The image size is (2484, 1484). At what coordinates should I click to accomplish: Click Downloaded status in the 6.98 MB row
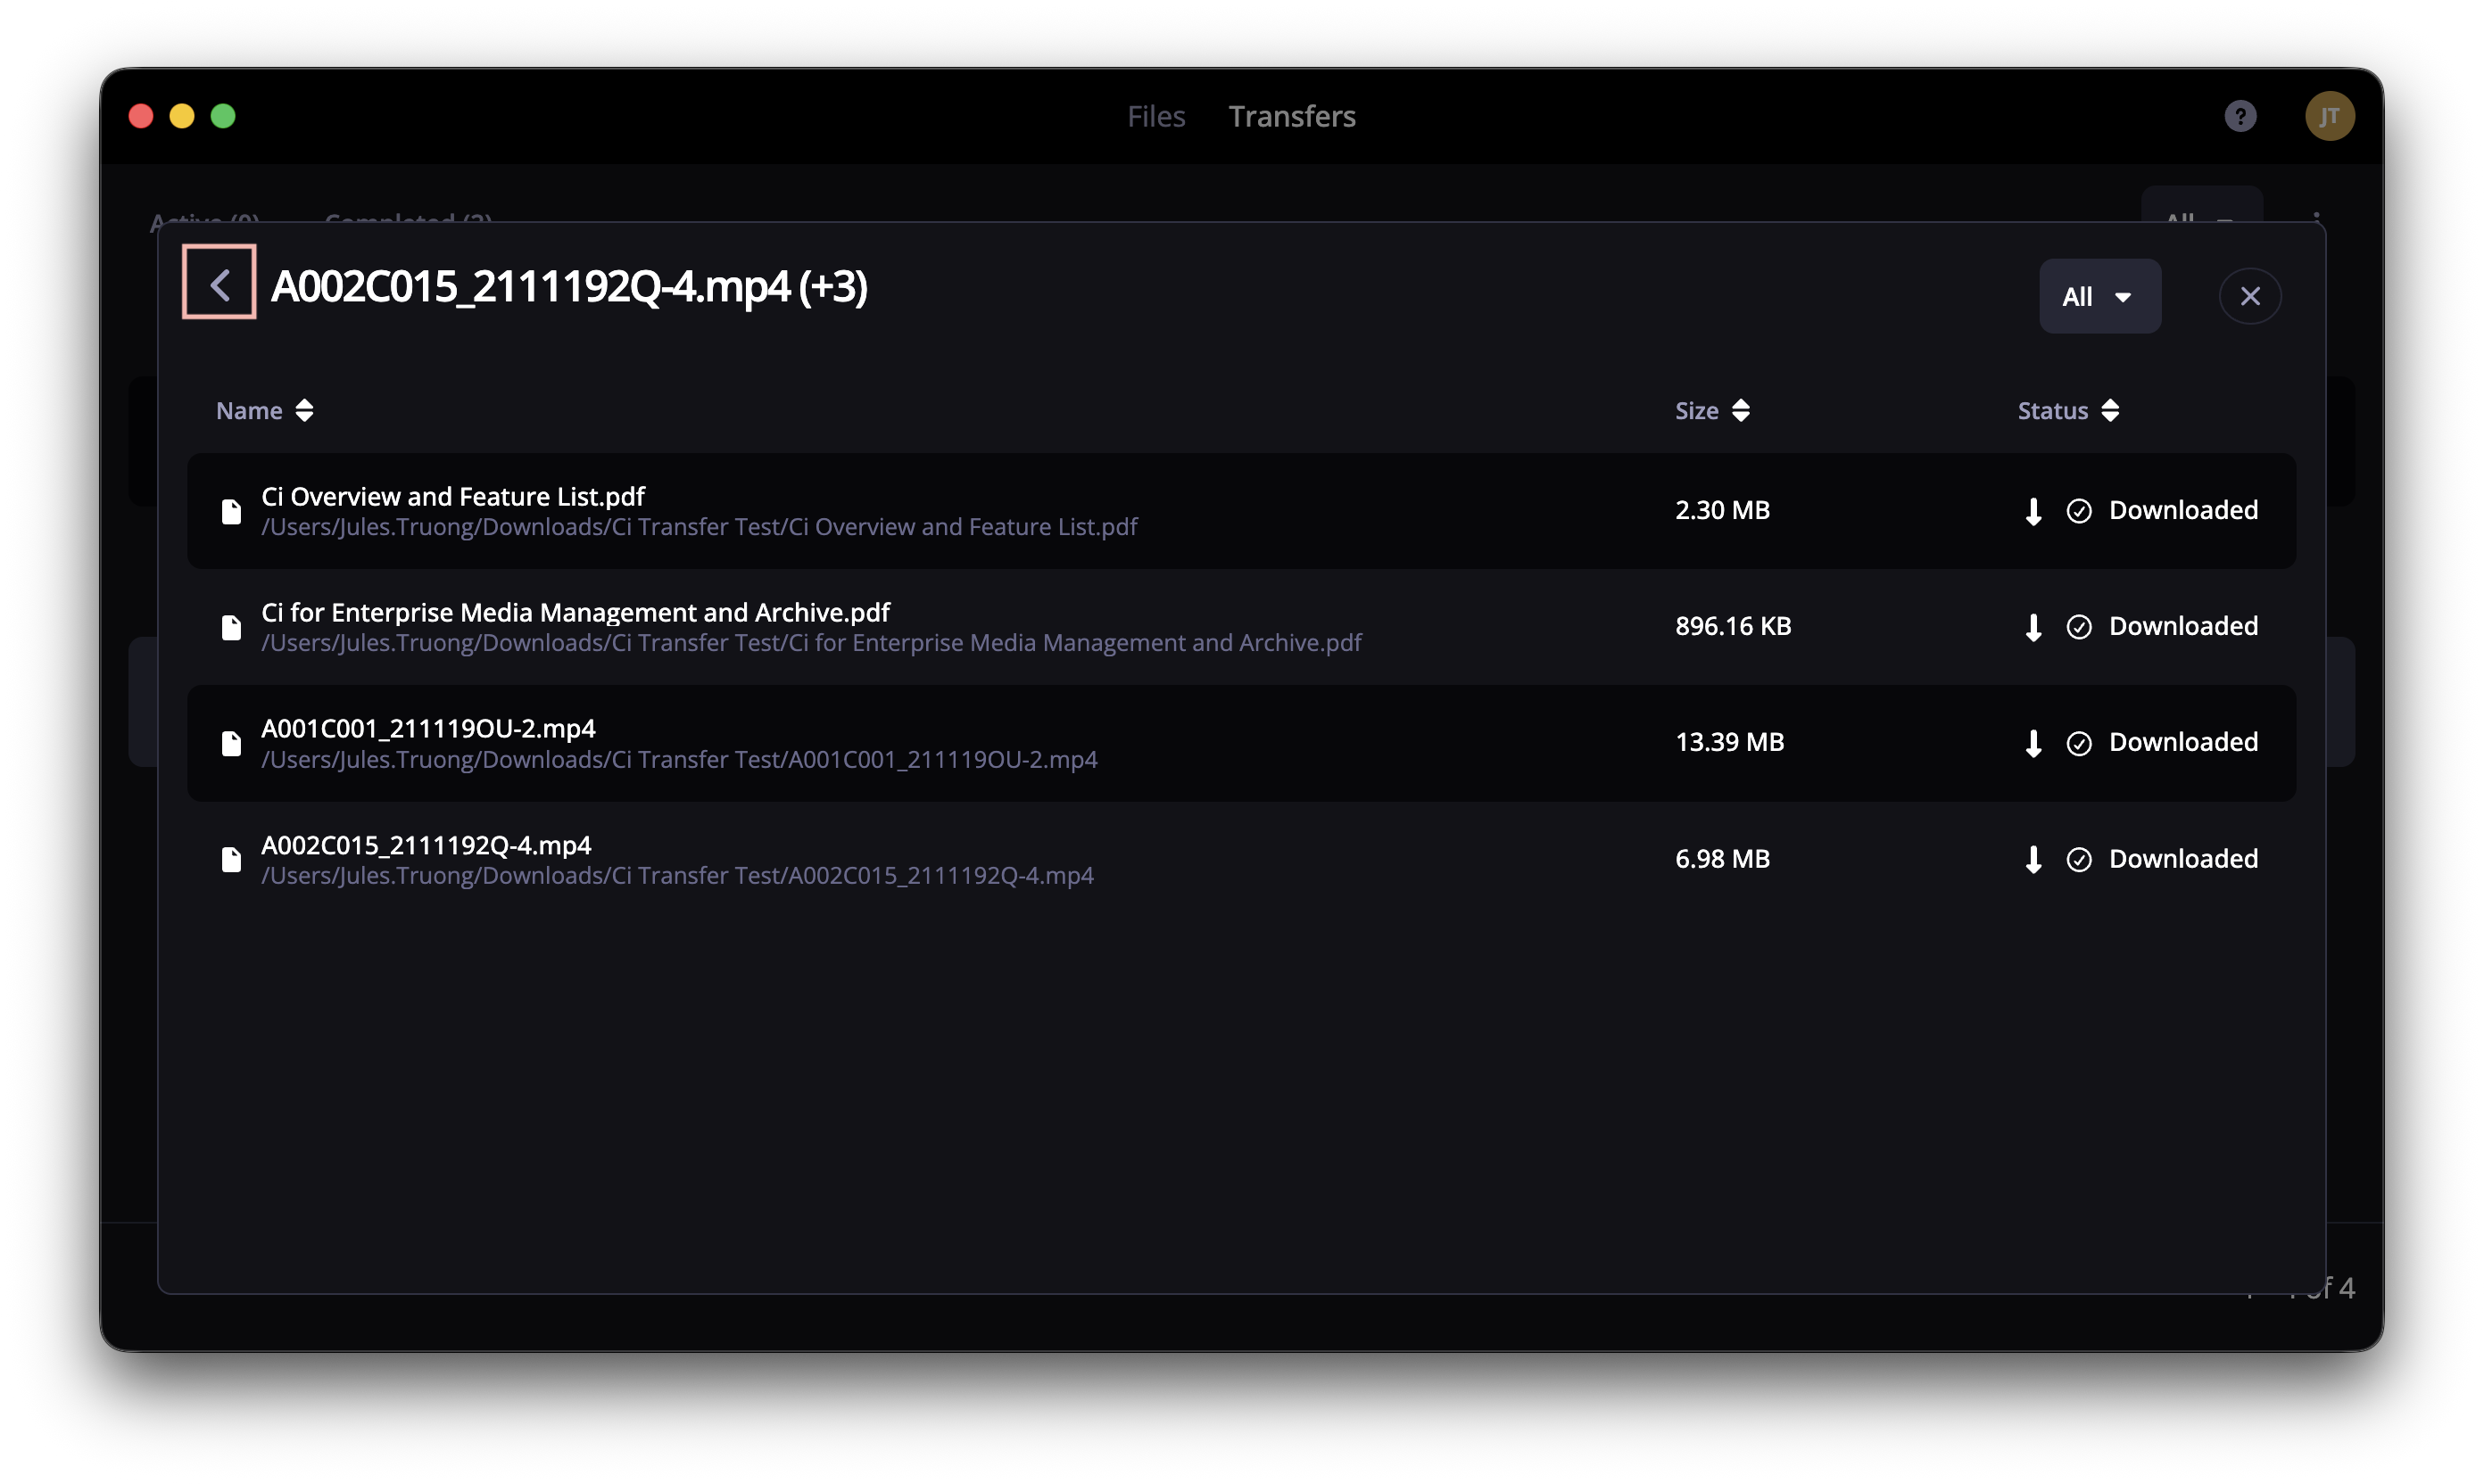pos(2183,859)
